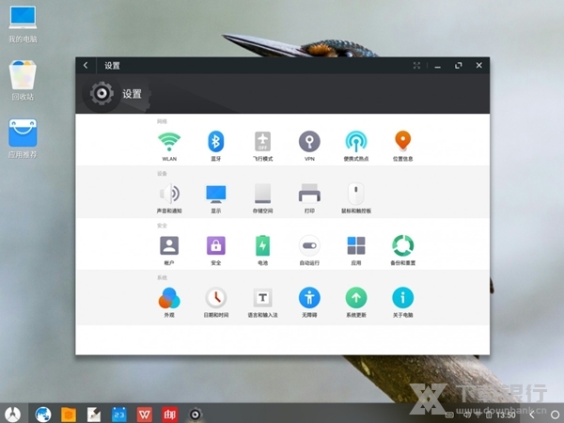Open the print (打印) settings
The image size is (564, 423).
coord(309,195)
